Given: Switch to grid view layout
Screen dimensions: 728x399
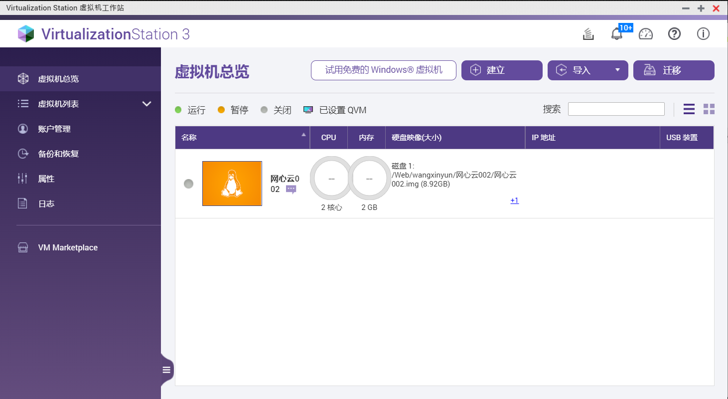Looking at the screenshot, I should pyautogui.click(x=709, y=109).
